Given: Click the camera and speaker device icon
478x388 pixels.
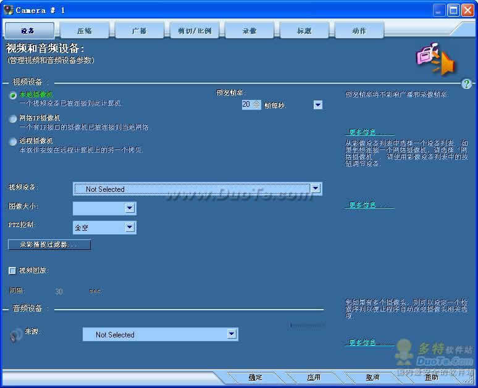Looking at the screenshot, I should pyautogui.click(x=435, y=59).
